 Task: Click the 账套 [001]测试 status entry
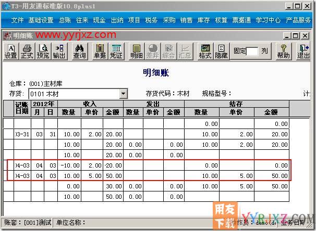(28, 223)
